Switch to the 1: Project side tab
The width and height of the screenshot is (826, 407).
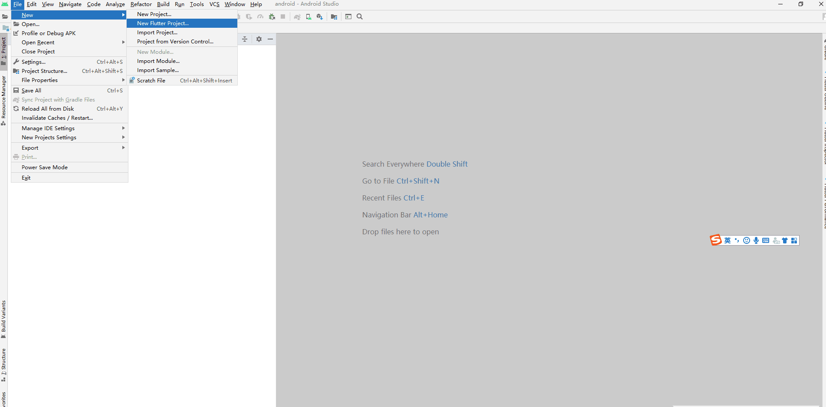pos(4,51)
